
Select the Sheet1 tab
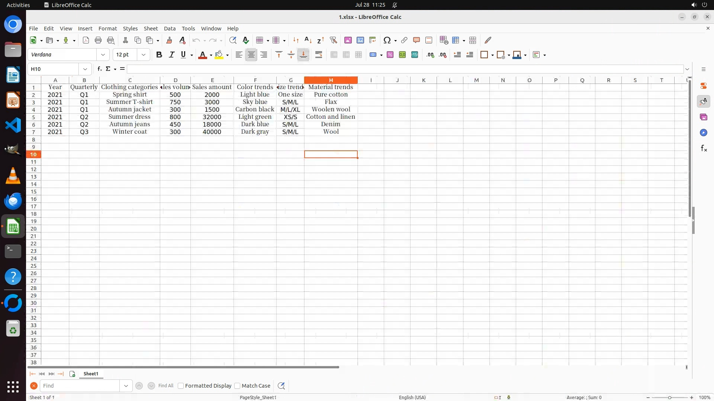[x=91, y=374]
